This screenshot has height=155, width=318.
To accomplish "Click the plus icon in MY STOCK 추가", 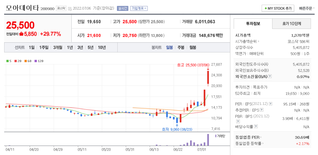I will pos(265,9).
